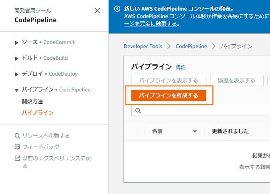Open Developer Tools breadcrumb link
270x194 pixels.
coord(143,46)
